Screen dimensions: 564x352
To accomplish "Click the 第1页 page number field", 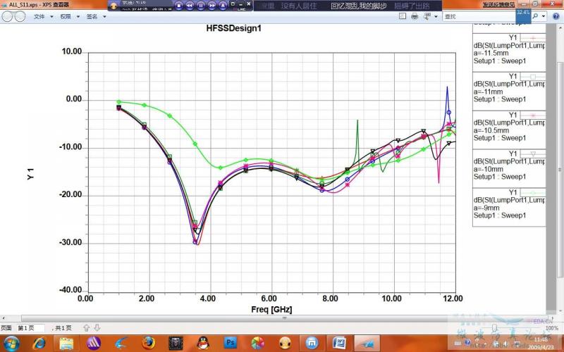I will pos(31,328).
